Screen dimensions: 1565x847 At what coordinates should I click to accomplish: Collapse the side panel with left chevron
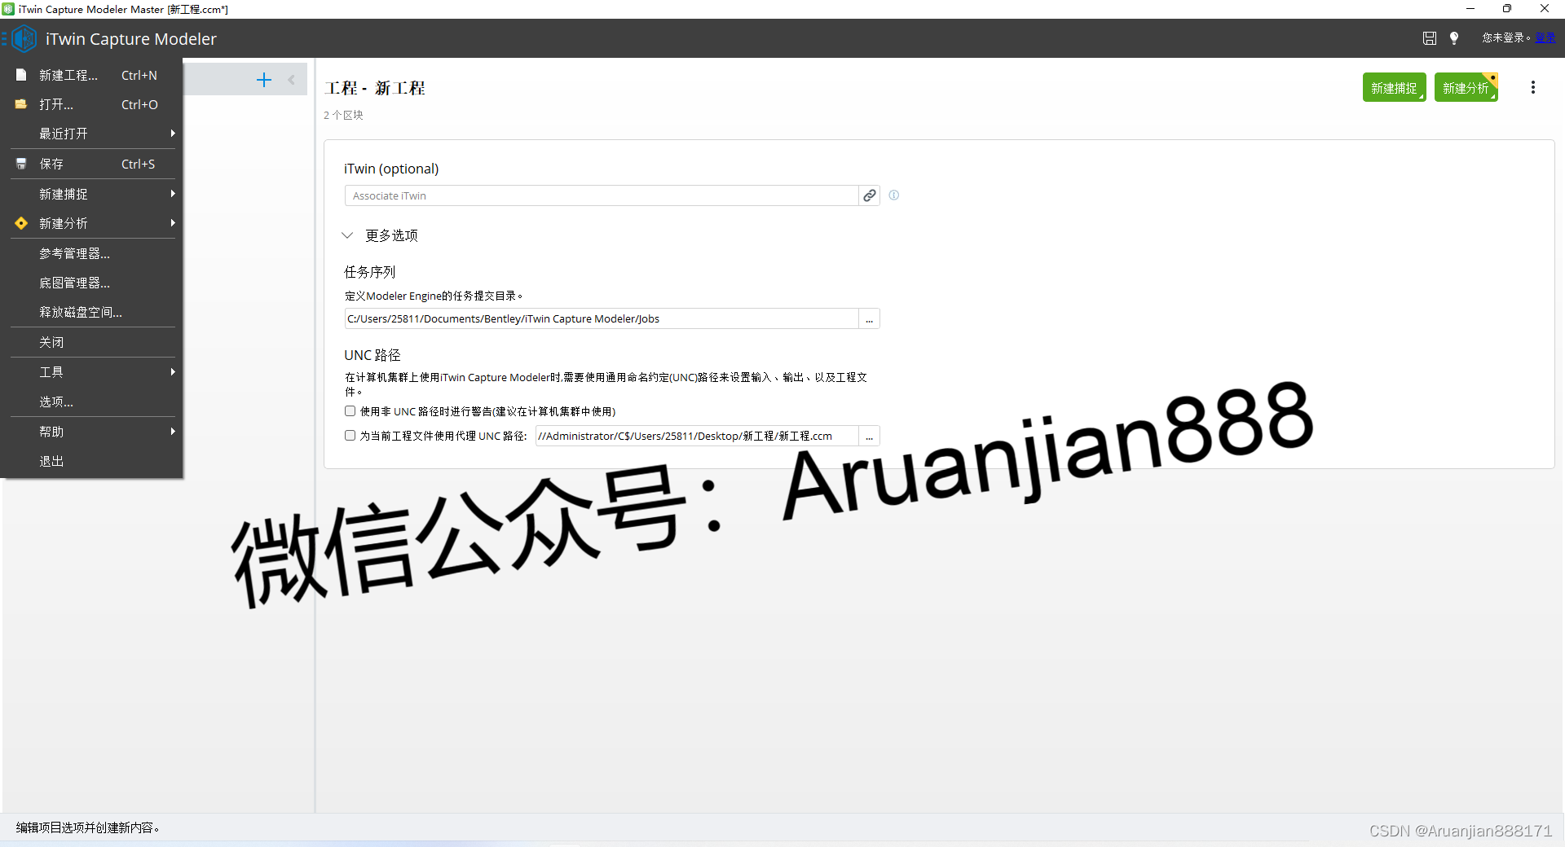(291, 80)
